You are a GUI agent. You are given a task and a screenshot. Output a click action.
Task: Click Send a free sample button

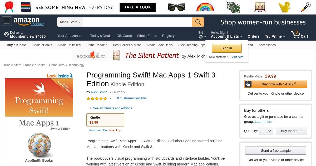[x=276, y=150]
